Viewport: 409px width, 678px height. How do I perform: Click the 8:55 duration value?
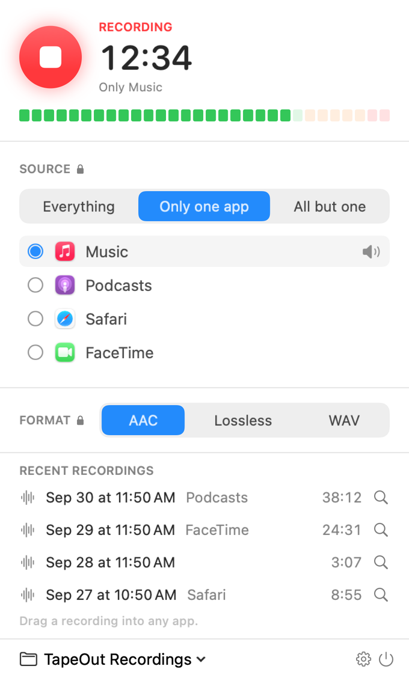pos(346,594)
